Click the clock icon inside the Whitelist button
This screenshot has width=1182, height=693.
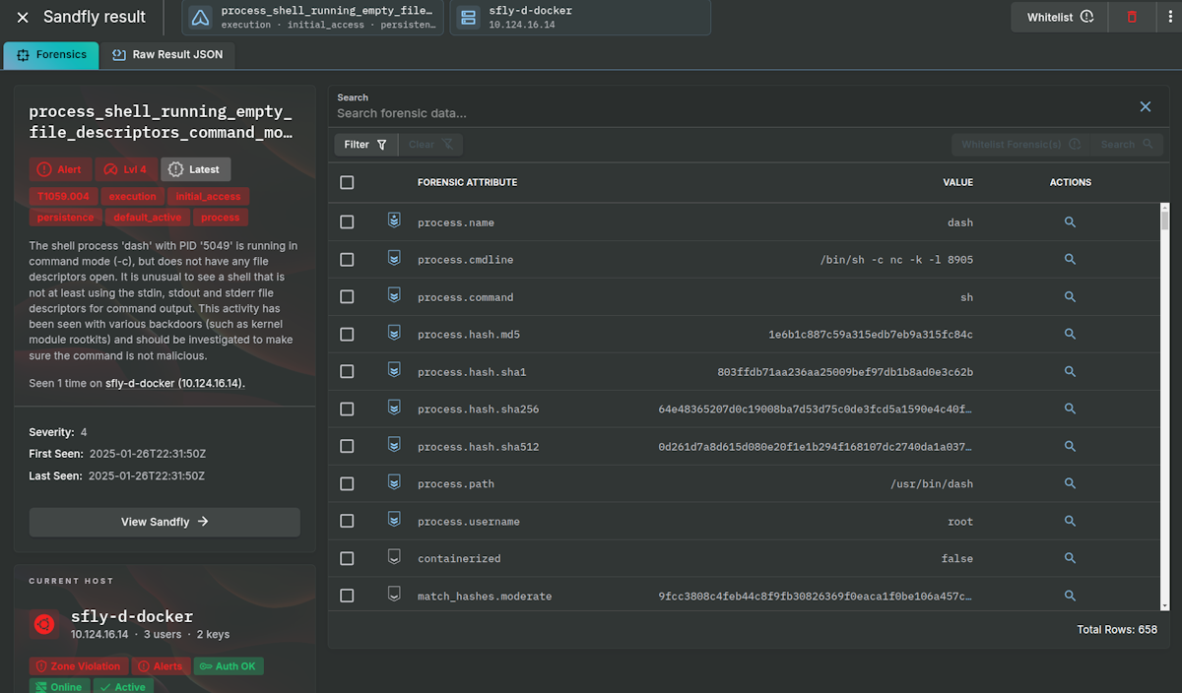(x=1086, y=17)
